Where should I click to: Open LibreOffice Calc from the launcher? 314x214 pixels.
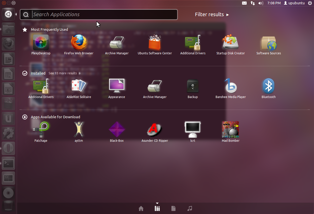[x=8, y=74]
